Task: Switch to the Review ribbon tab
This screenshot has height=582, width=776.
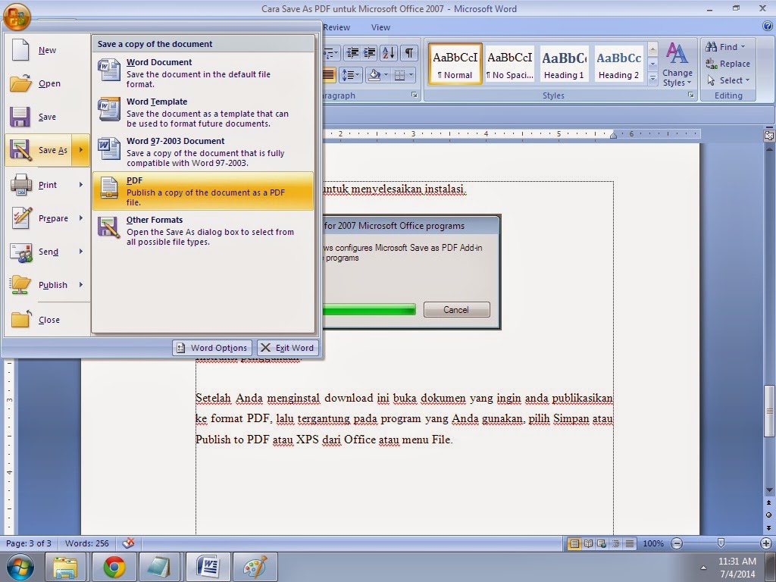Action: click(336, 28)
